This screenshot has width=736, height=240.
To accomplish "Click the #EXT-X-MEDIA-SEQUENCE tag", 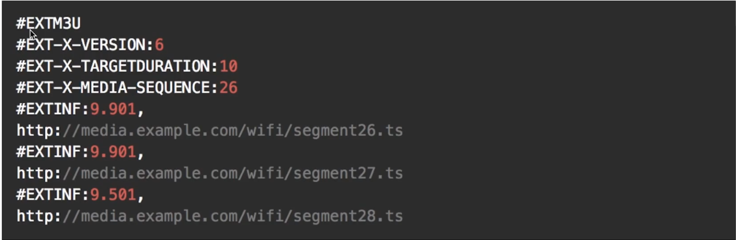I will pos(117,88).
